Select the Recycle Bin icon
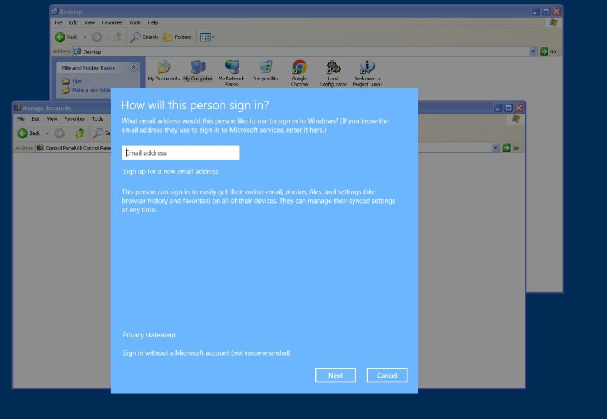 coord(266,67)
